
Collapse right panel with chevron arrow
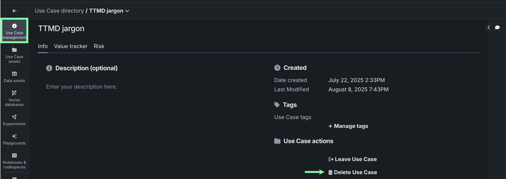(489, 27)
